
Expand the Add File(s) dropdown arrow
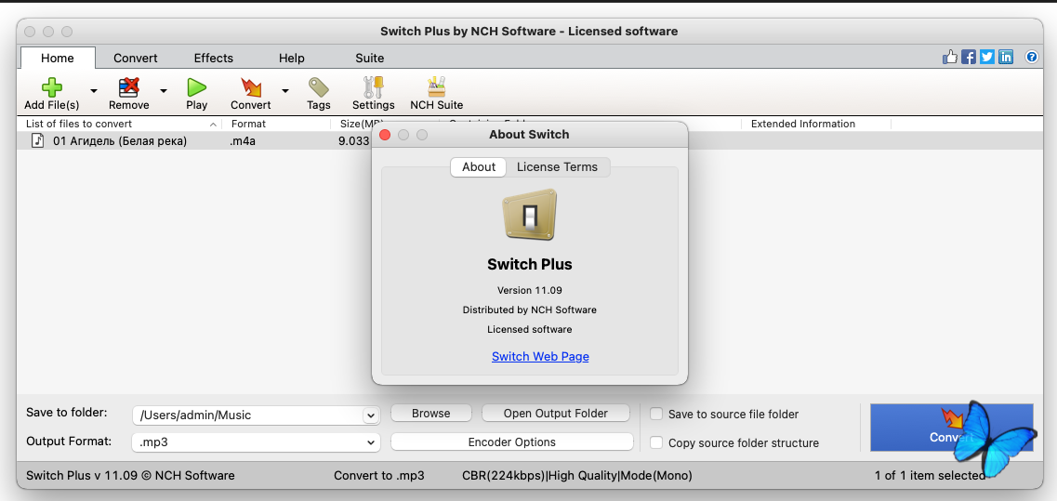pyautogui.click(x=94, y=91)
